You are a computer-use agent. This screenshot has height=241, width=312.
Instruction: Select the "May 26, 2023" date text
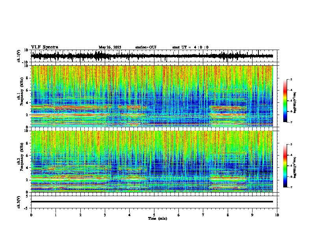coord(110,47)
